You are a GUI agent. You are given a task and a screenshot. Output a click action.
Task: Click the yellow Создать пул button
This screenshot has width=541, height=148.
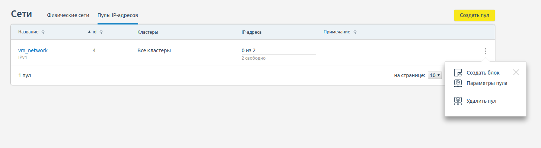tap(474, 15)
